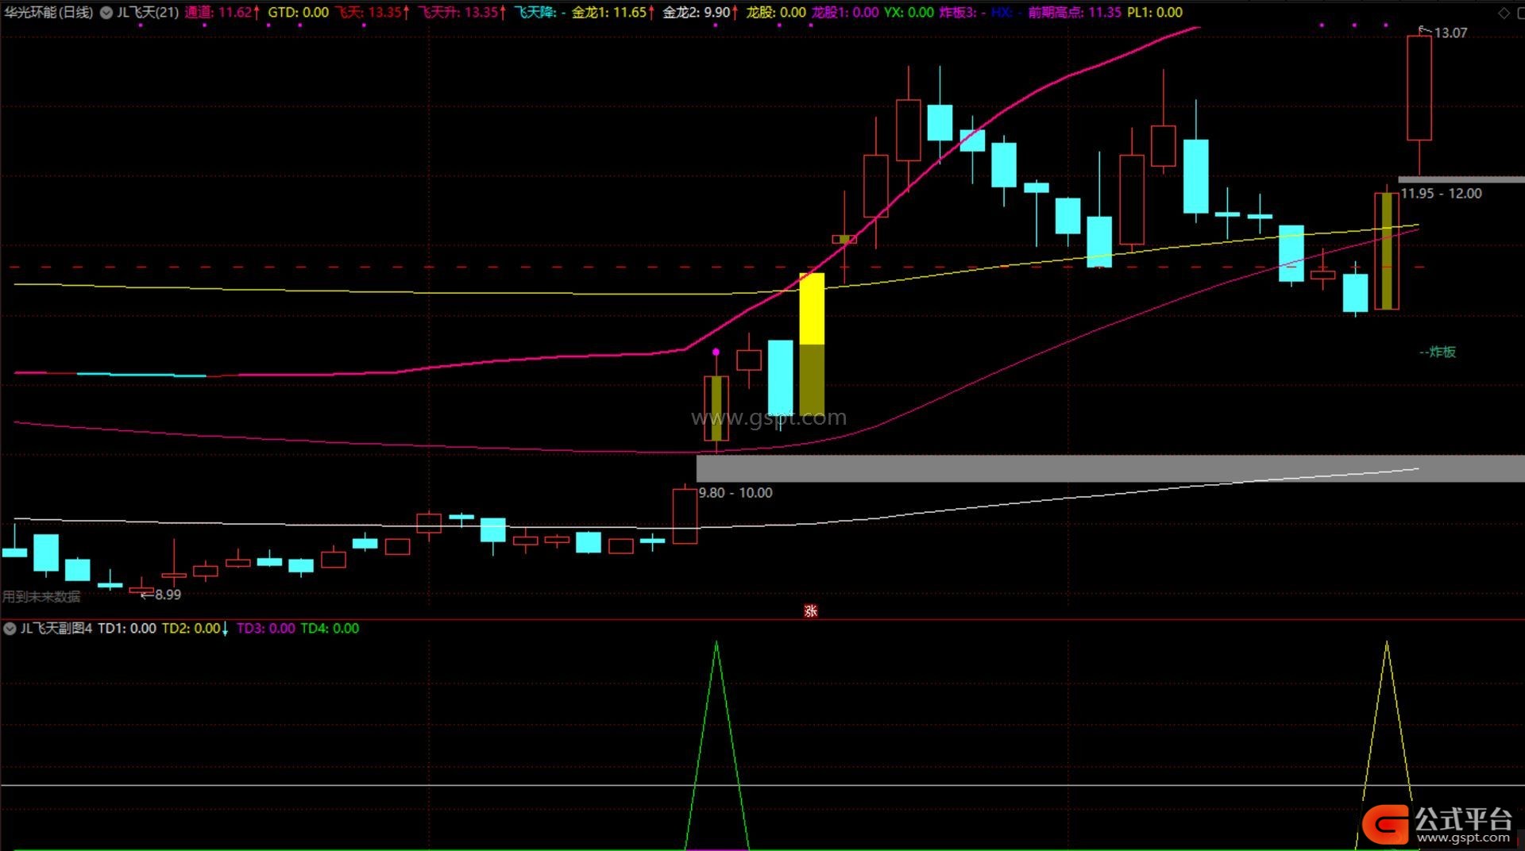Click the 飞天: 13.35 value
The width and height of the screenshot is (1525, 851).
(x=372, y=13)
